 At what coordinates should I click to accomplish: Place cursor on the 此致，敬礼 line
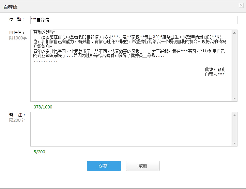click(215, 69)
